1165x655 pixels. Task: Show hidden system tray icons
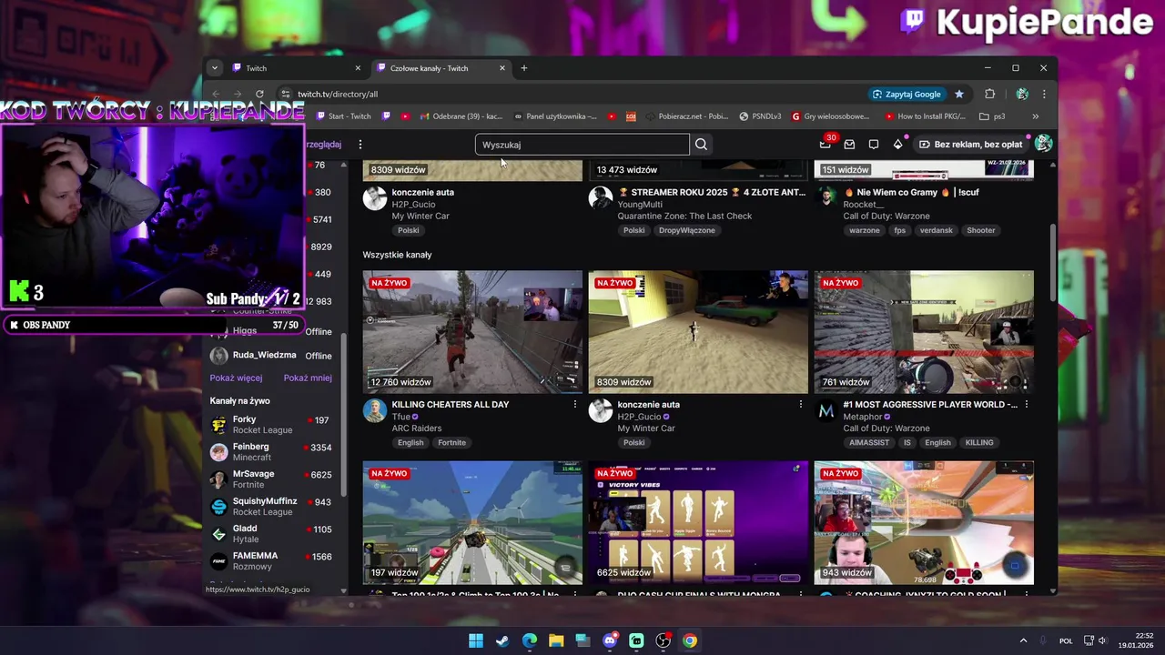1023,640
